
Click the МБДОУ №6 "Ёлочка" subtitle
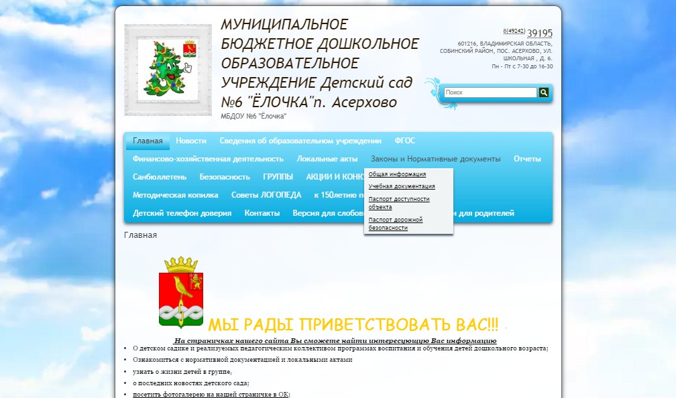click(x=253, y=116)
